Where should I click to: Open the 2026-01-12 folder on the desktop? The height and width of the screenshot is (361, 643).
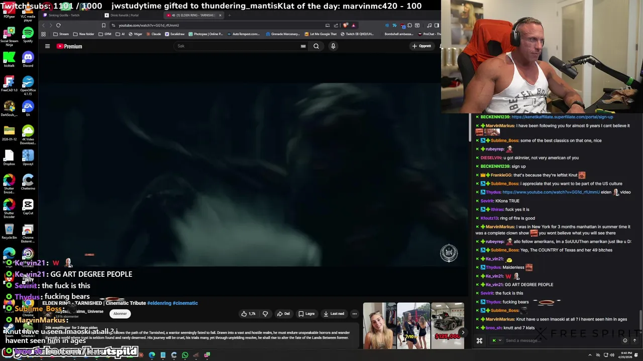coord(9,134)
